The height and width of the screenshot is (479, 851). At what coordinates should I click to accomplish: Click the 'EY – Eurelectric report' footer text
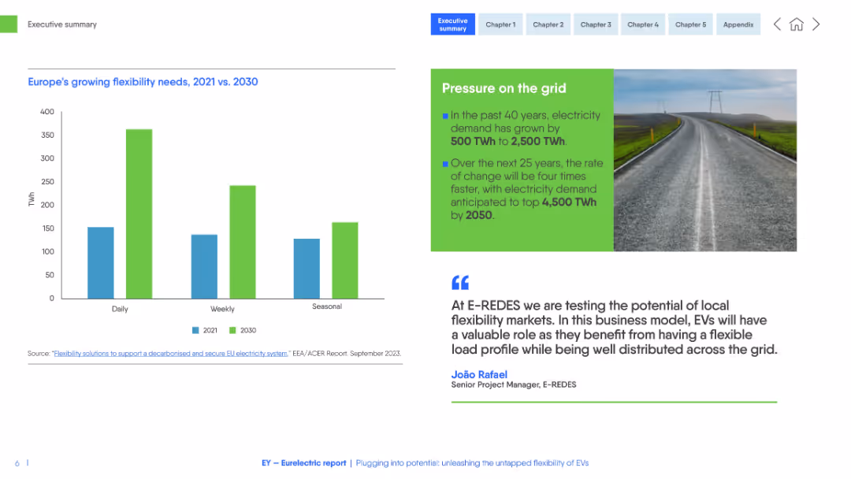(x=304, y=462)
